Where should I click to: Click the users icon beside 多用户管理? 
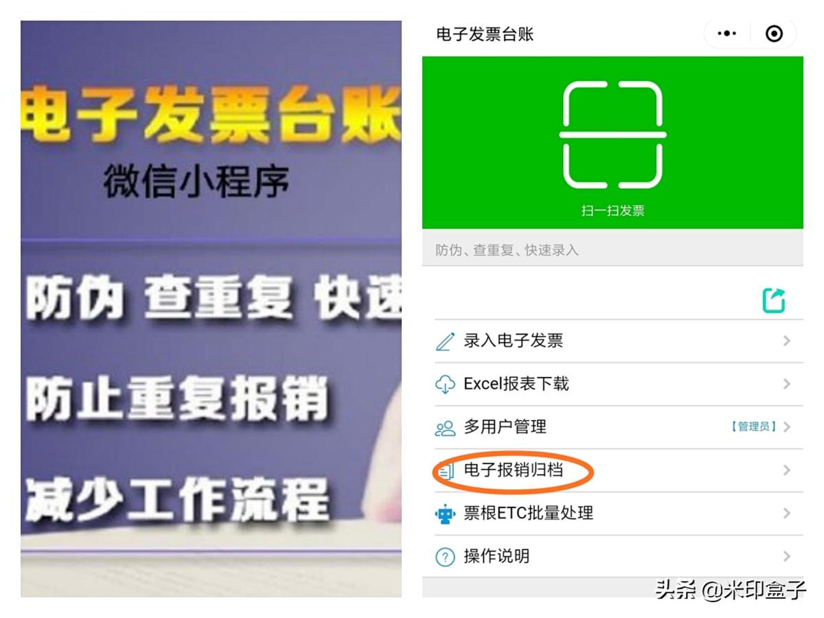pos(445,427)
